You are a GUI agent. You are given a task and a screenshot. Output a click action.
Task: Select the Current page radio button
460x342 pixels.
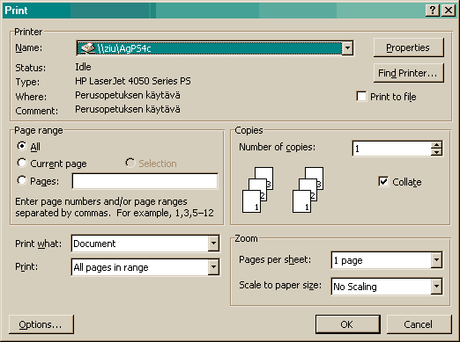22,163
